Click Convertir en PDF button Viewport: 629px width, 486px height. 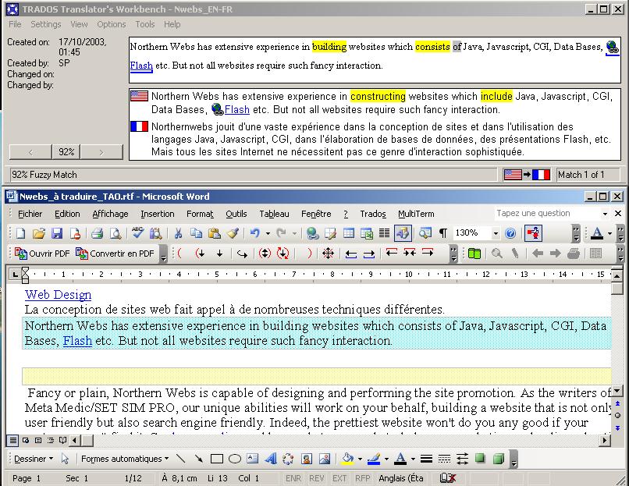click(x=115, y=254)
